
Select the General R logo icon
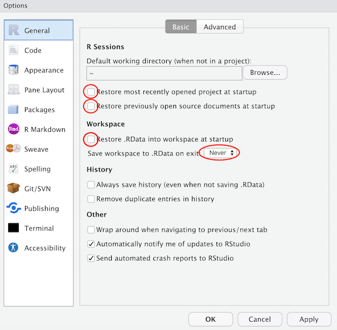[14, 30]
